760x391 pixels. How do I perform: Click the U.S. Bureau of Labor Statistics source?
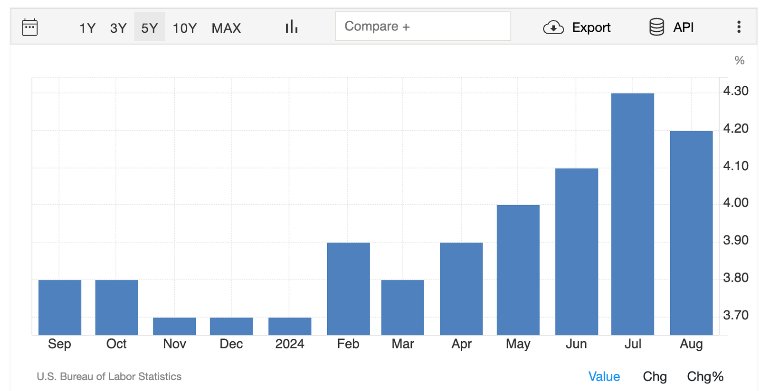click(109, 376)
